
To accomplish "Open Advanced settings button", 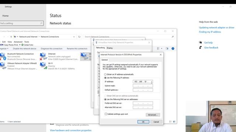I will pyautogui.click(x=153, y=115).
